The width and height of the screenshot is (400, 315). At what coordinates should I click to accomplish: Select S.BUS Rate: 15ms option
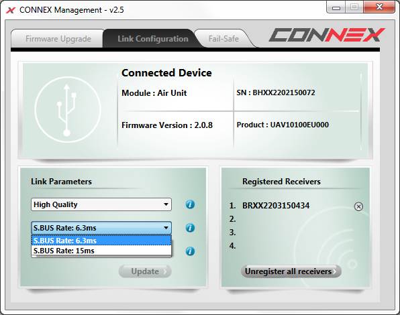[101, 251]
